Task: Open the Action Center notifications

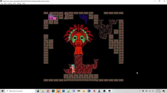Action: pyautogui.click(x=164, y=91)
